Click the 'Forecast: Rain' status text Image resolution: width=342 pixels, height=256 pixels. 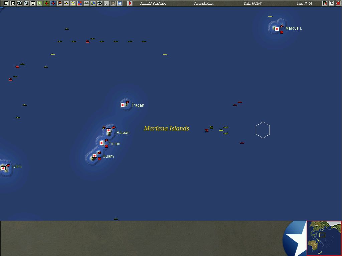(x=203, y=3)
